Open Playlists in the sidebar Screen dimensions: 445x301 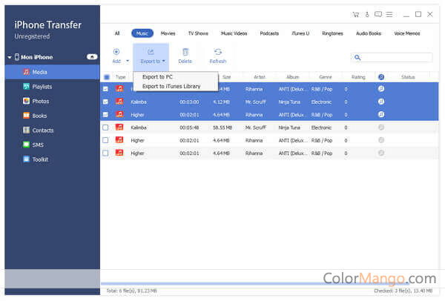(x=42, y=86)
